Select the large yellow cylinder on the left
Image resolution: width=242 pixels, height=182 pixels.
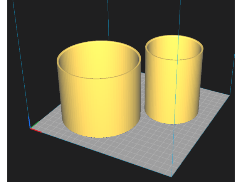tap(98, 104)
